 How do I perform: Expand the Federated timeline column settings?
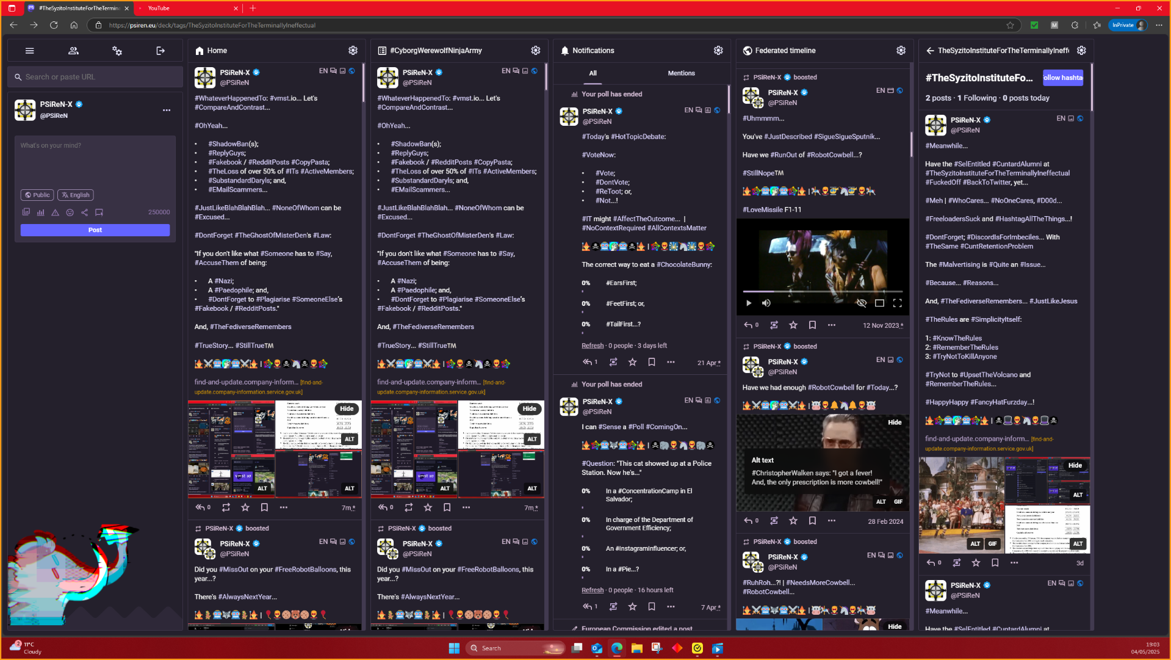901,51
